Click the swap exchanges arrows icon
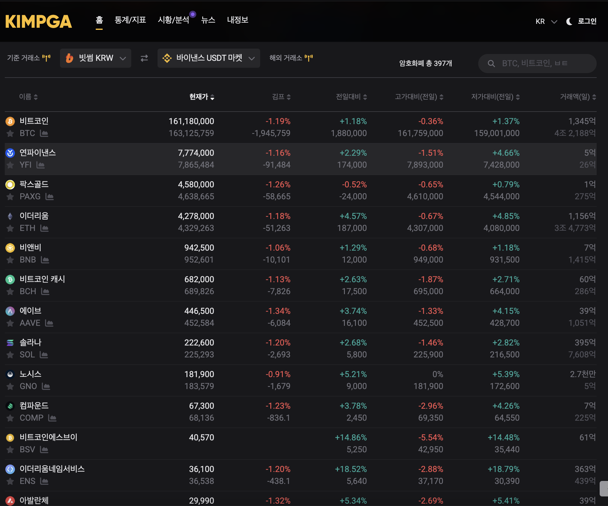The image size is (608, 506). coord(144,58)
